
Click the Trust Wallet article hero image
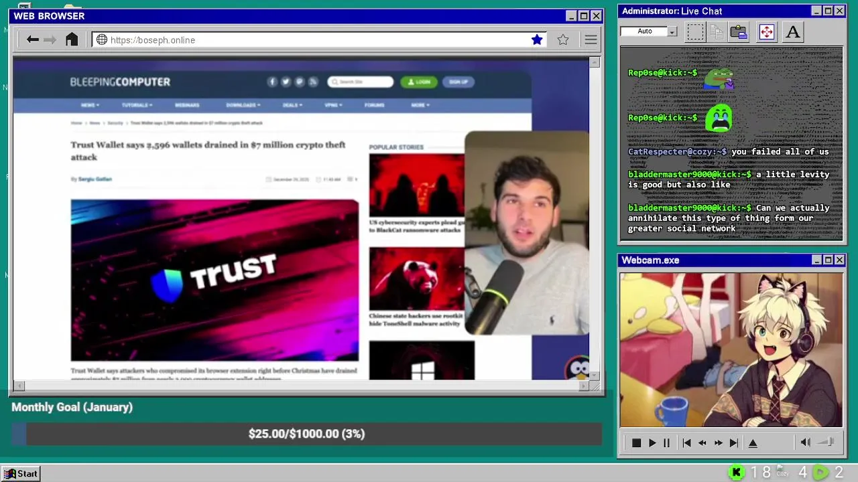pyautogui.click(x=214, y=280)
